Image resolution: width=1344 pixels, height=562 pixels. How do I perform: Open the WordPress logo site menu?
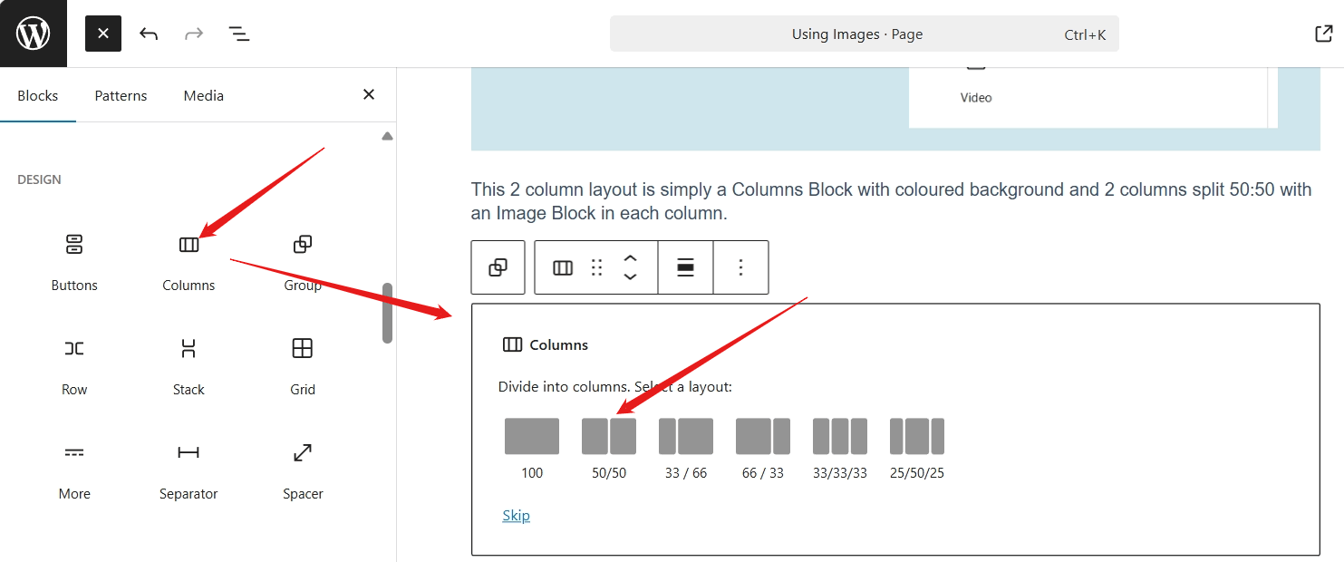pos(34,34)
